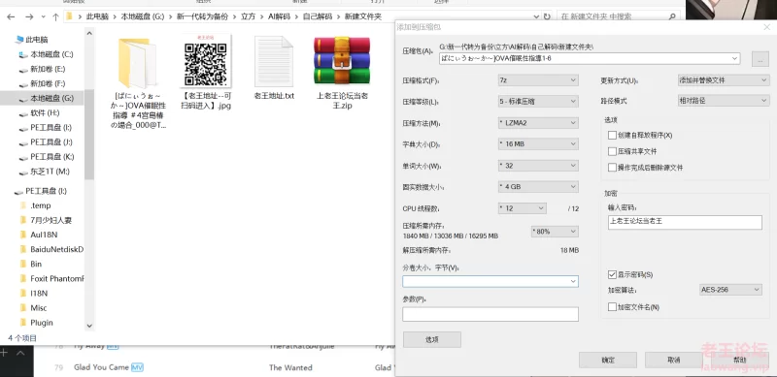This screenshot has width=777, height=377.
Task: Open the 压缩方法 LZMA2 dropdown
Action: [538, 123]
